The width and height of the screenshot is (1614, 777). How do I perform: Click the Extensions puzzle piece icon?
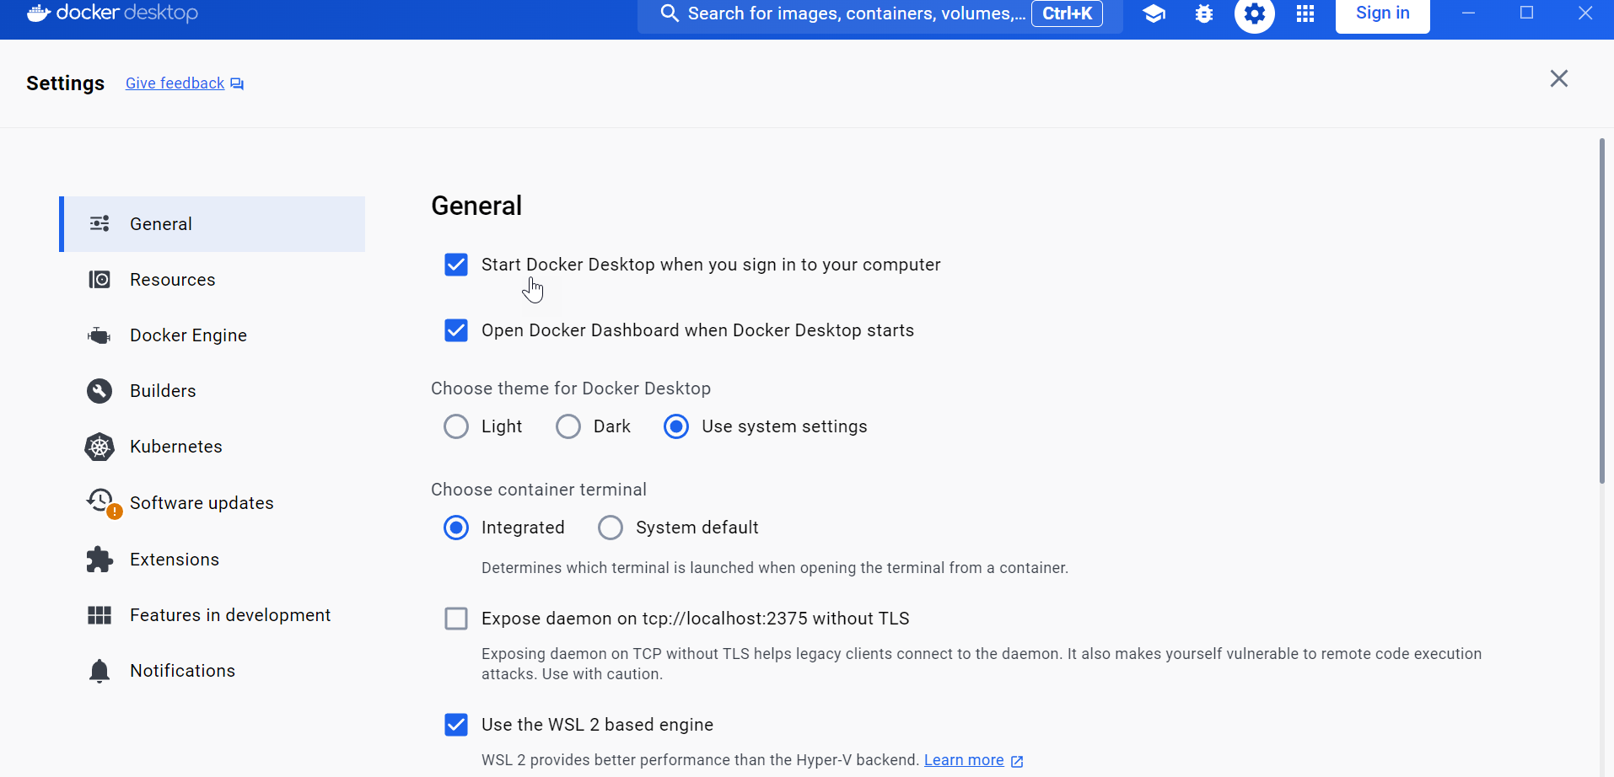coord(100,560)
